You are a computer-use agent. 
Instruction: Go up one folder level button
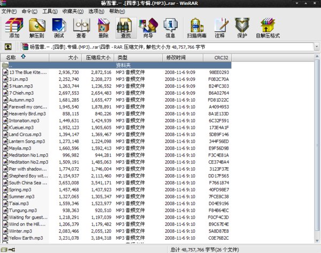click(8, 47)
